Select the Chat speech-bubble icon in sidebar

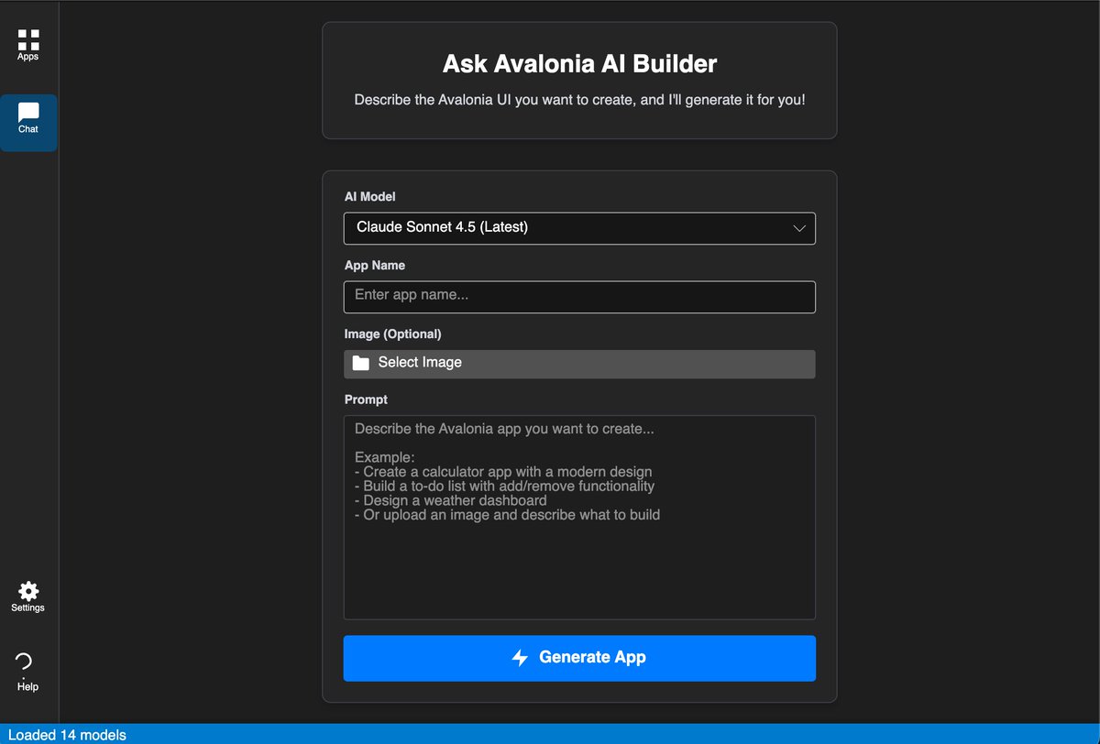28,112
